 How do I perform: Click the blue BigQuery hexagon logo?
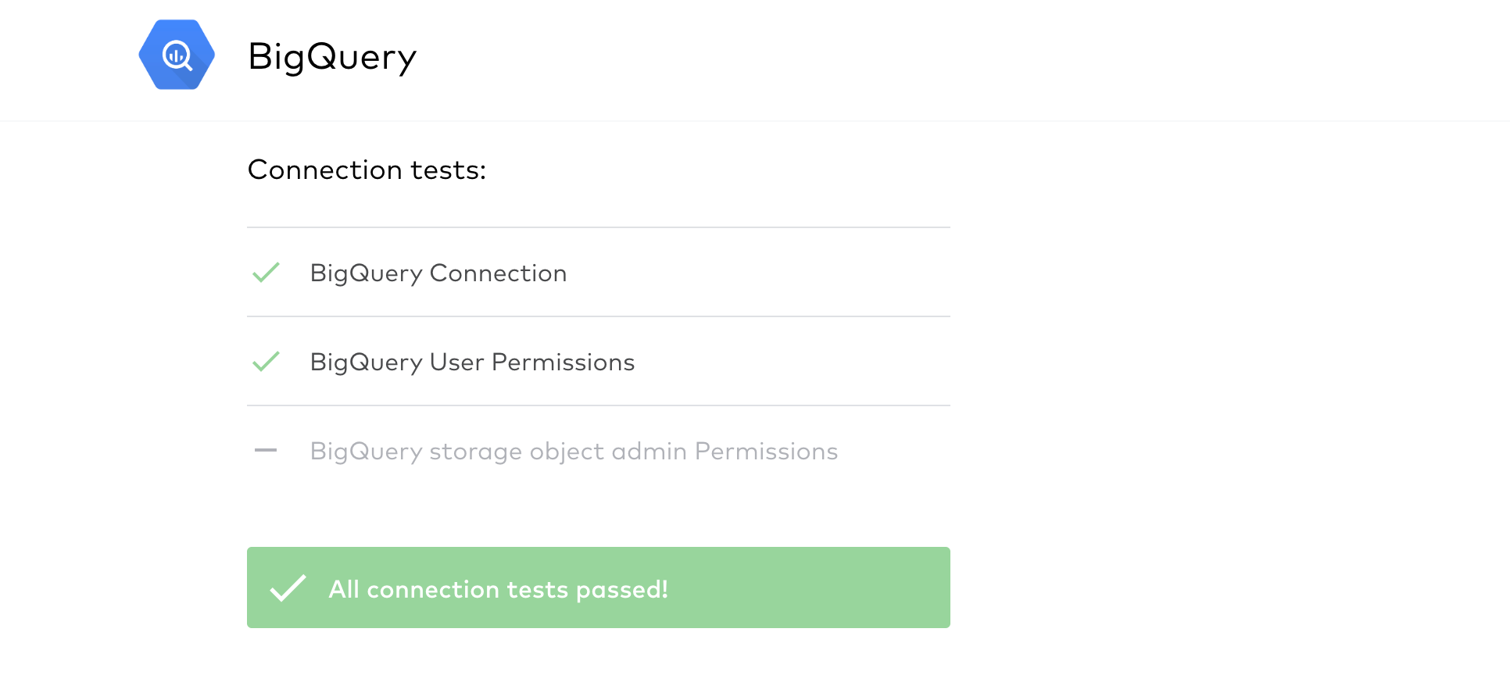(177, 55)
